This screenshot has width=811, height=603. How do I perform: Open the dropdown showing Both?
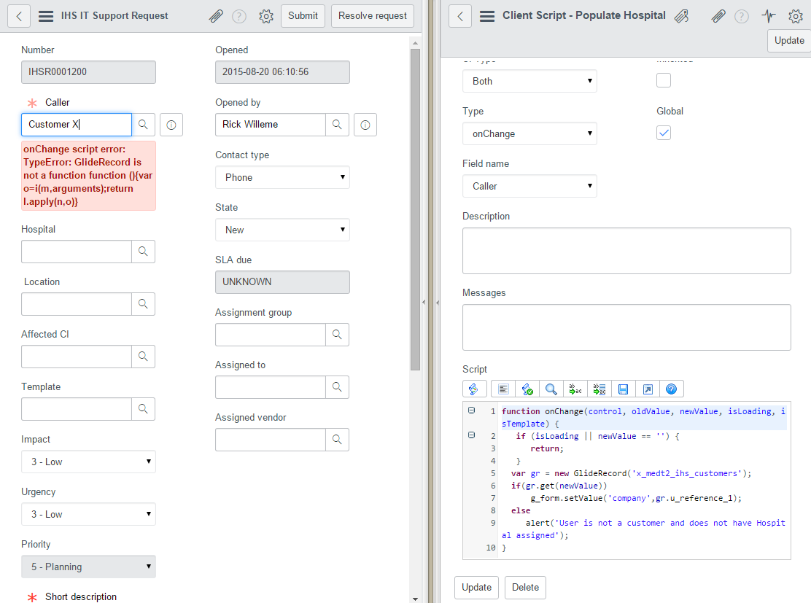point(529,81)
